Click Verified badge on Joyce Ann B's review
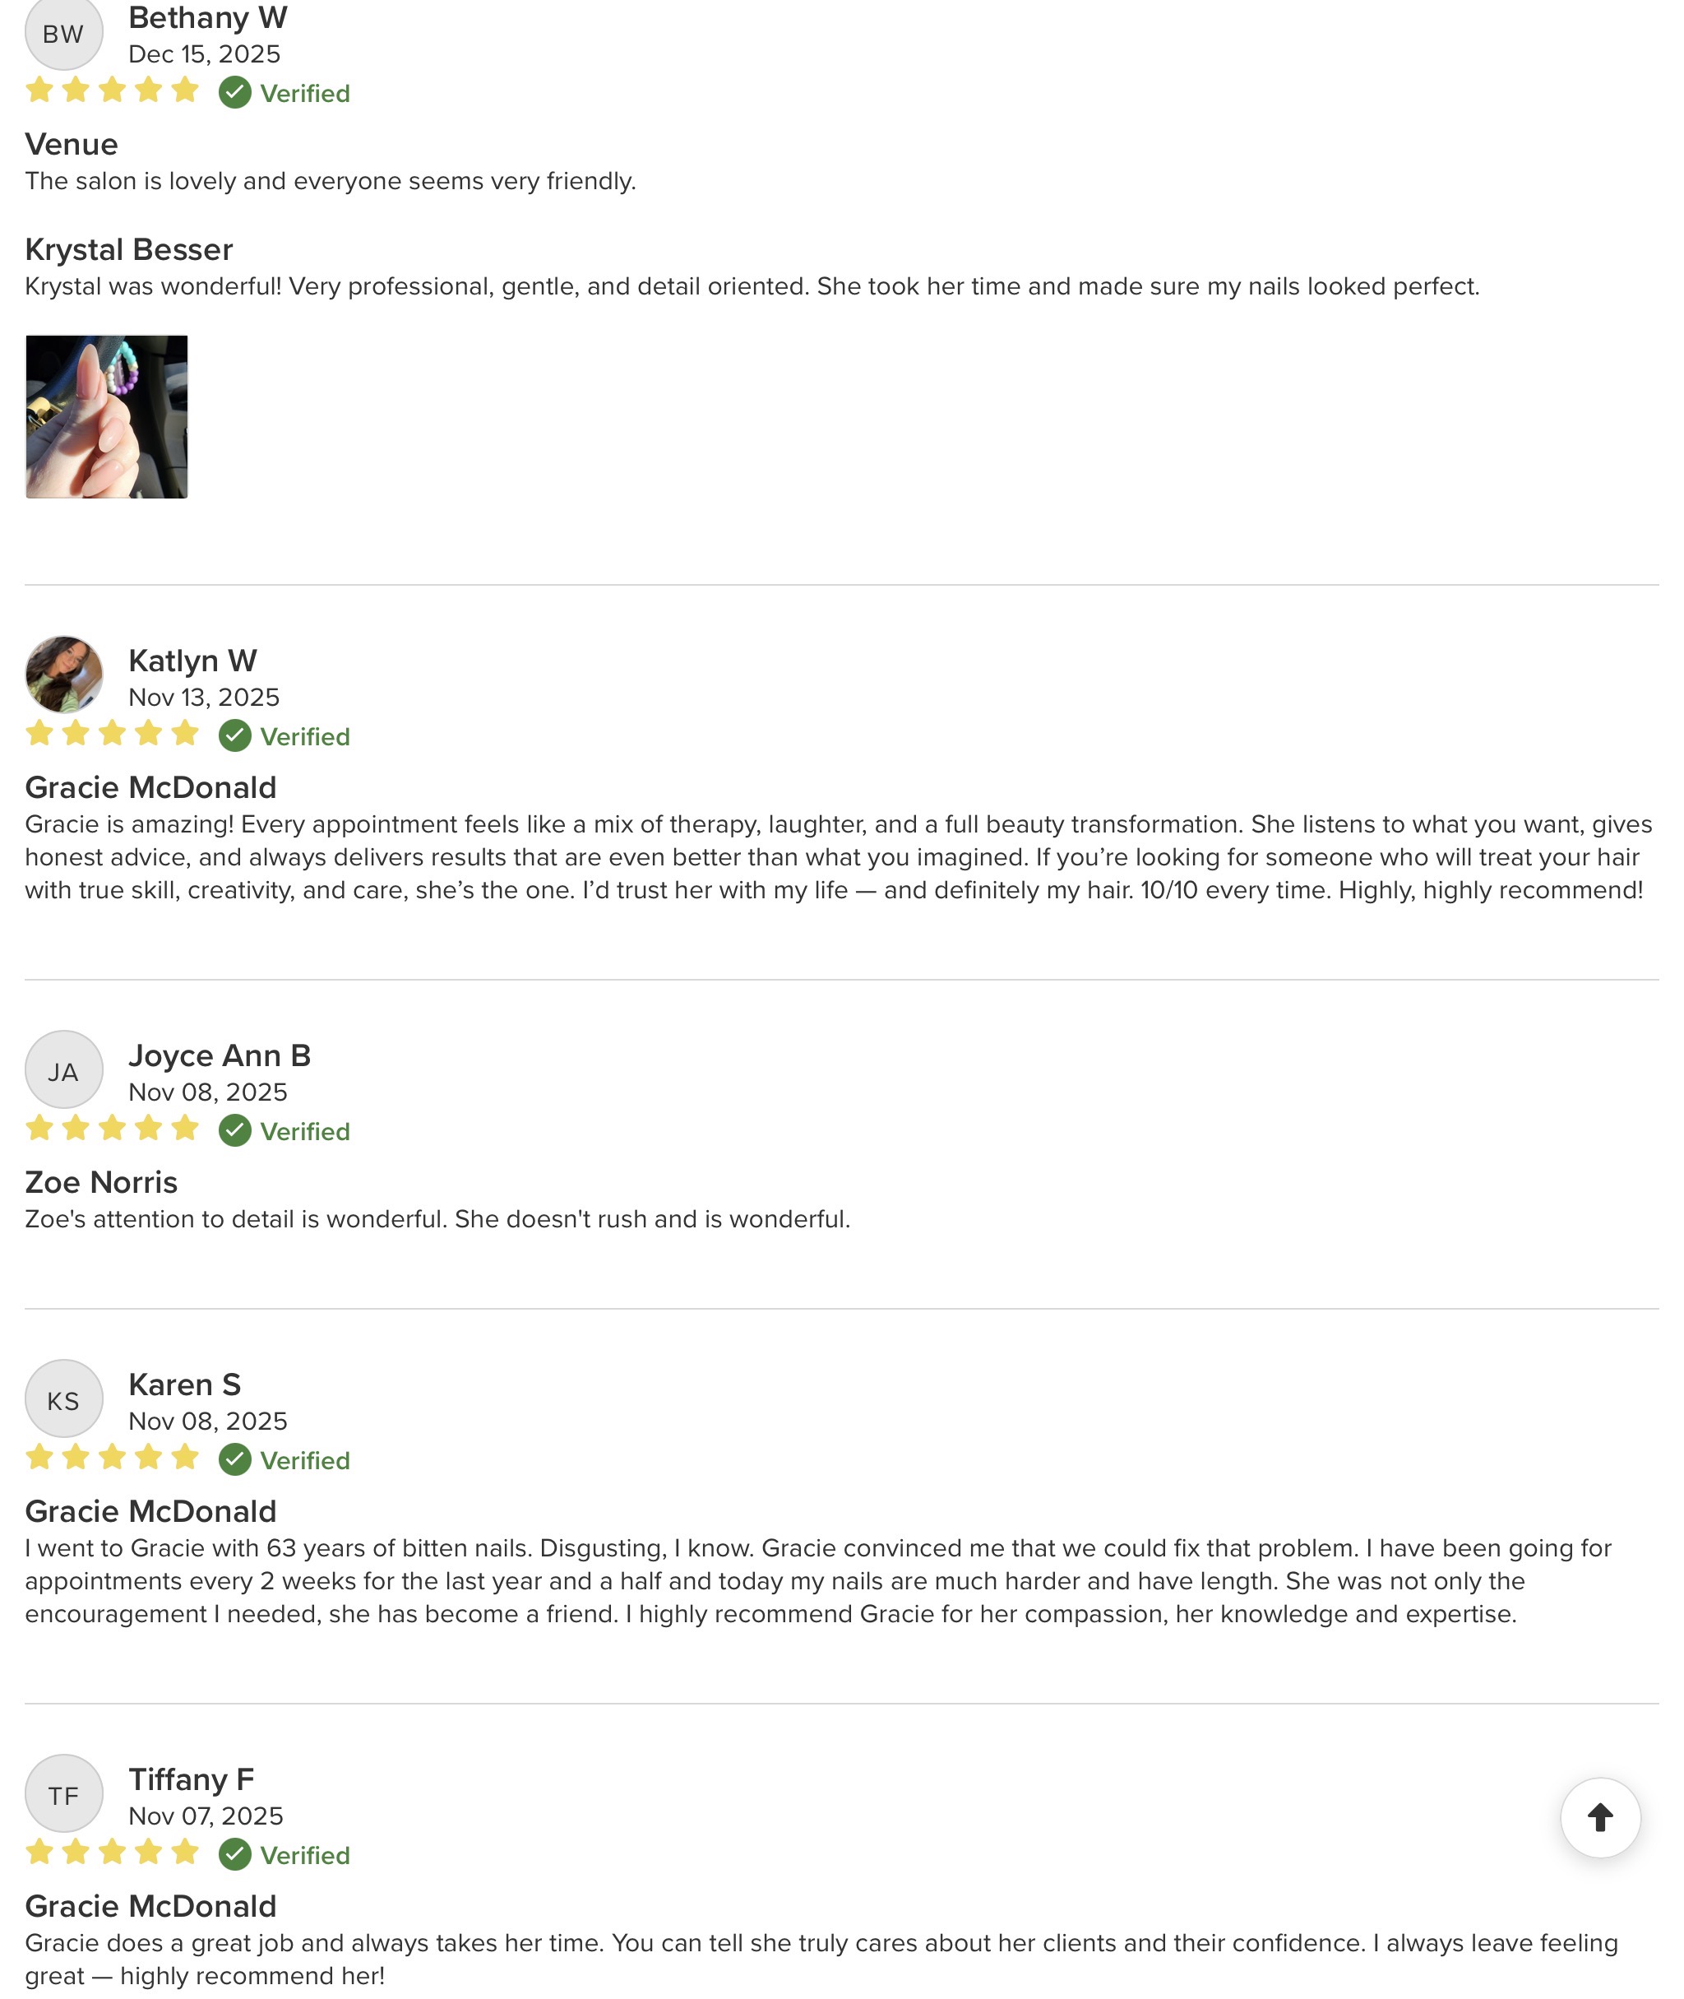 click(285, 1131)
